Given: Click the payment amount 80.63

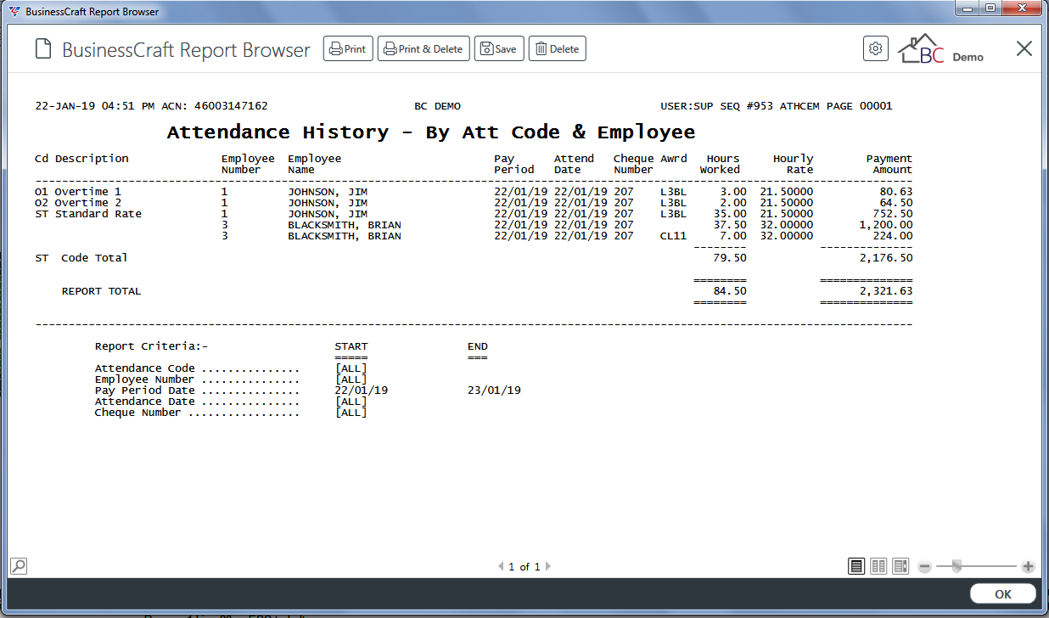Looking at the screenshot, I should click(895, 192).
